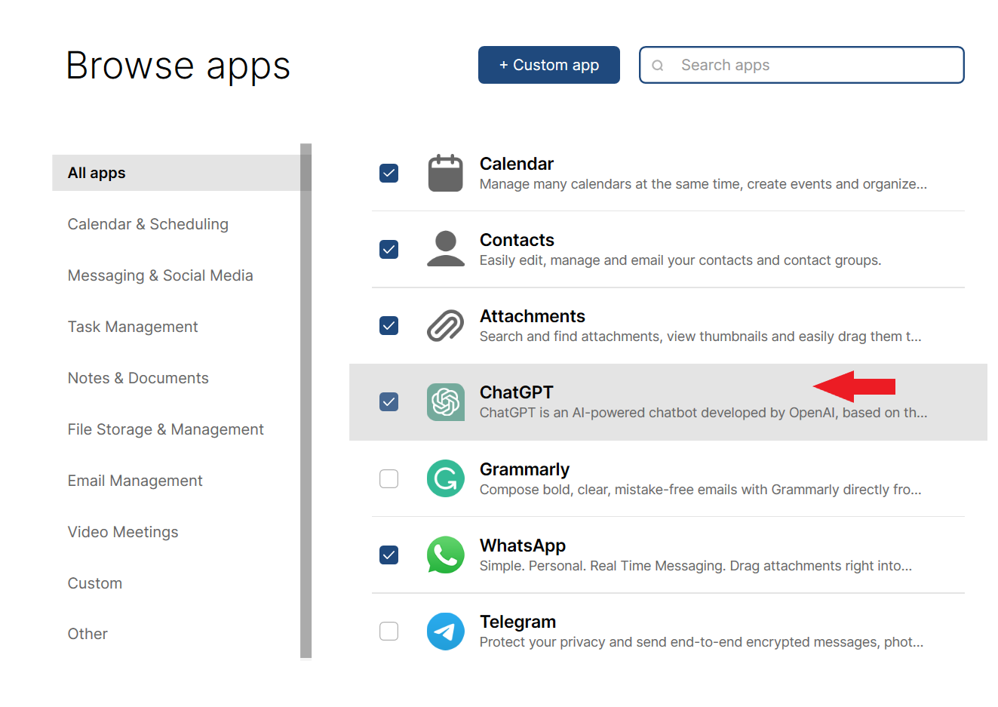Click the Contacts app title
This screenshot has height=707, width=998.
pyautogui.click(x=517, y=240)
